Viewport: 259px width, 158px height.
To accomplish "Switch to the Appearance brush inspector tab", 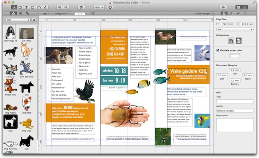I will 238,13.
